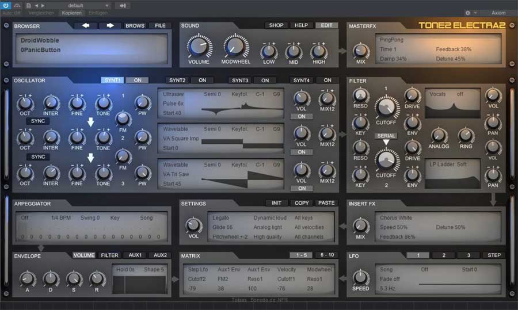Click the INIT settings button

click(276, 203)
